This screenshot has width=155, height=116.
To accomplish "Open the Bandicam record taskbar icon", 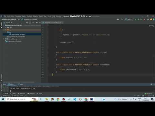I will 64,99.
